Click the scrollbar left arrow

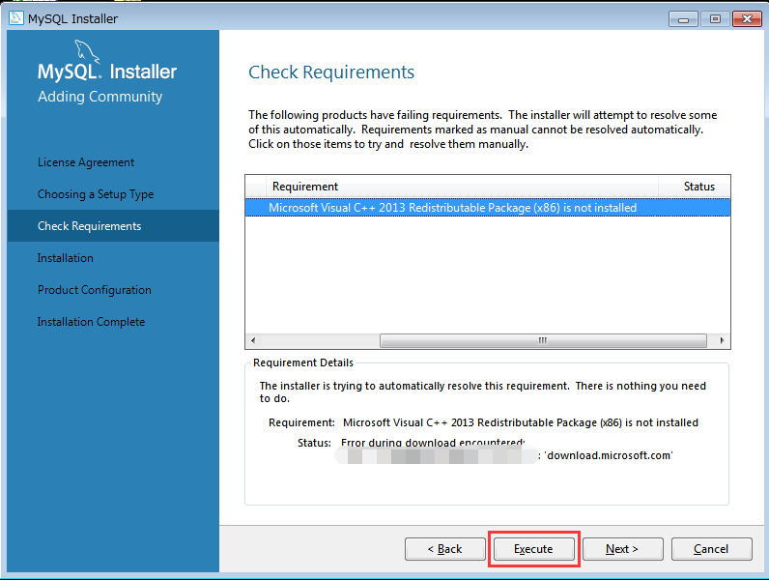point(253,340)
